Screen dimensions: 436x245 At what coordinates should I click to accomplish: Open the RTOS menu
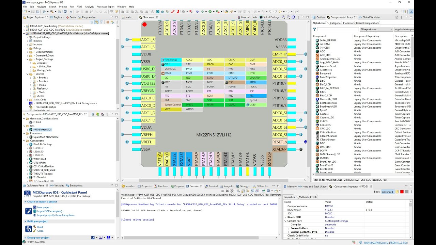coord(79,6)
